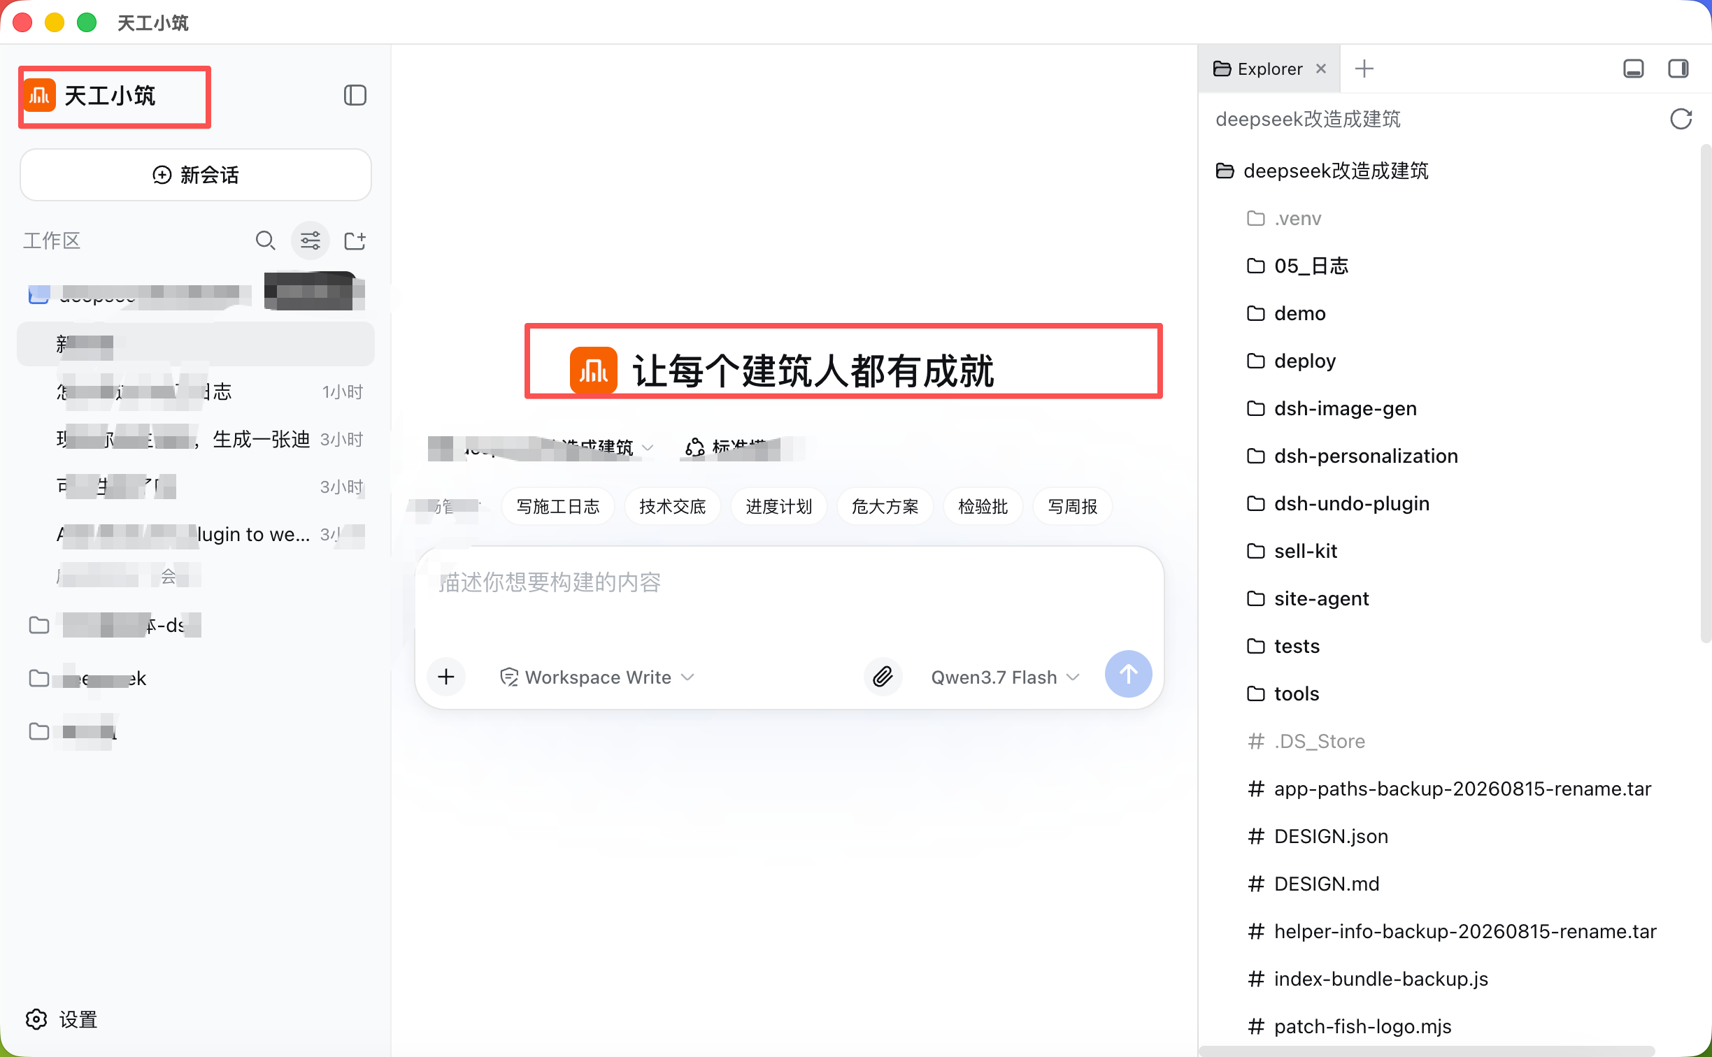Click the Explorer vertical scrollbar
Screen dimensions: 1712x1057
(1706, 393)
